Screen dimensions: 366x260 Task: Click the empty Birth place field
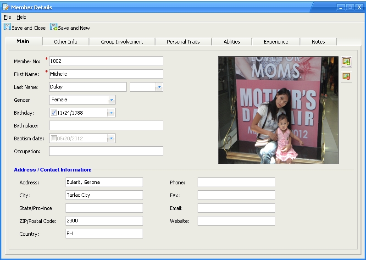[106, 125]
